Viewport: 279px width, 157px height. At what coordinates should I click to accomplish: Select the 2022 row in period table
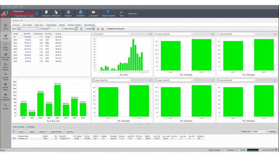[x=37, y=49]
